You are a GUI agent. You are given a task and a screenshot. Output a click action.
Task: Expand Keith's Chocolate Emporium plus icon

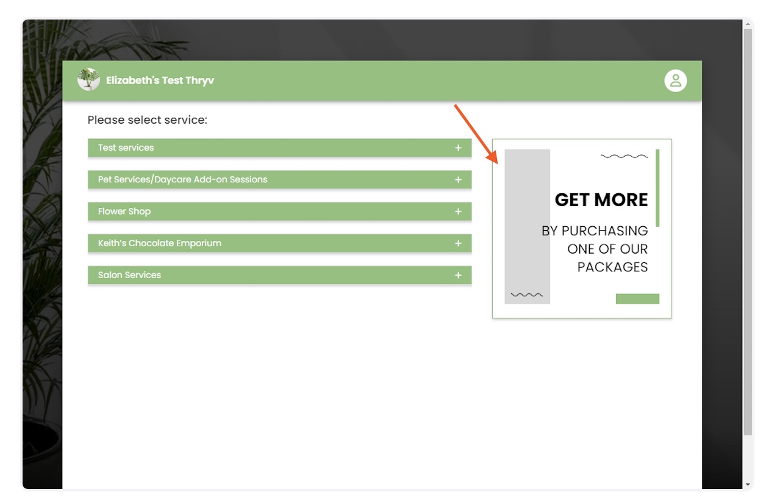458,243
